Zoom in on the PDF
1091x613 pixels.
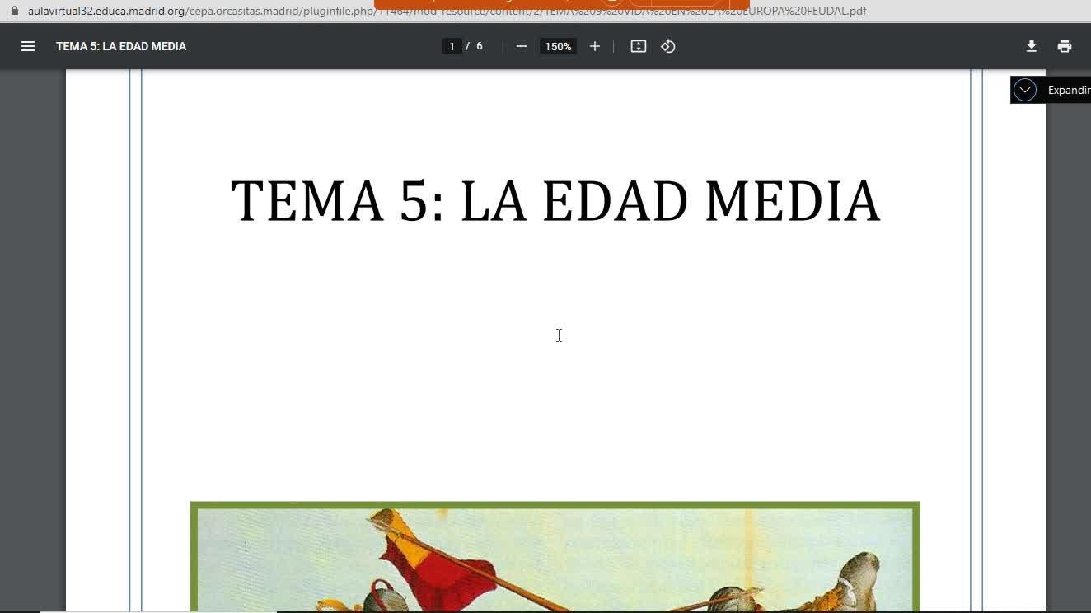pyautogui.click(x=595, y=46)
